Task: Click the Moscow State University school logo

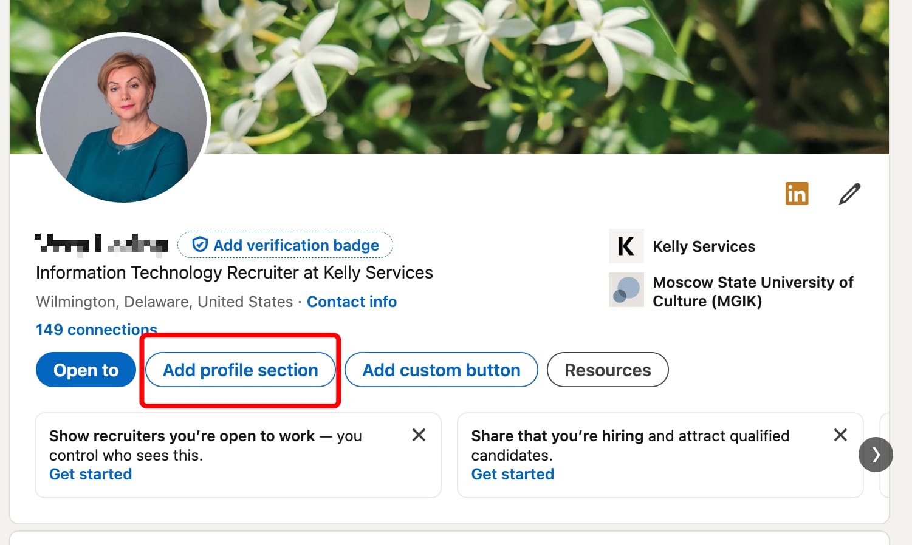Action: 626,289
